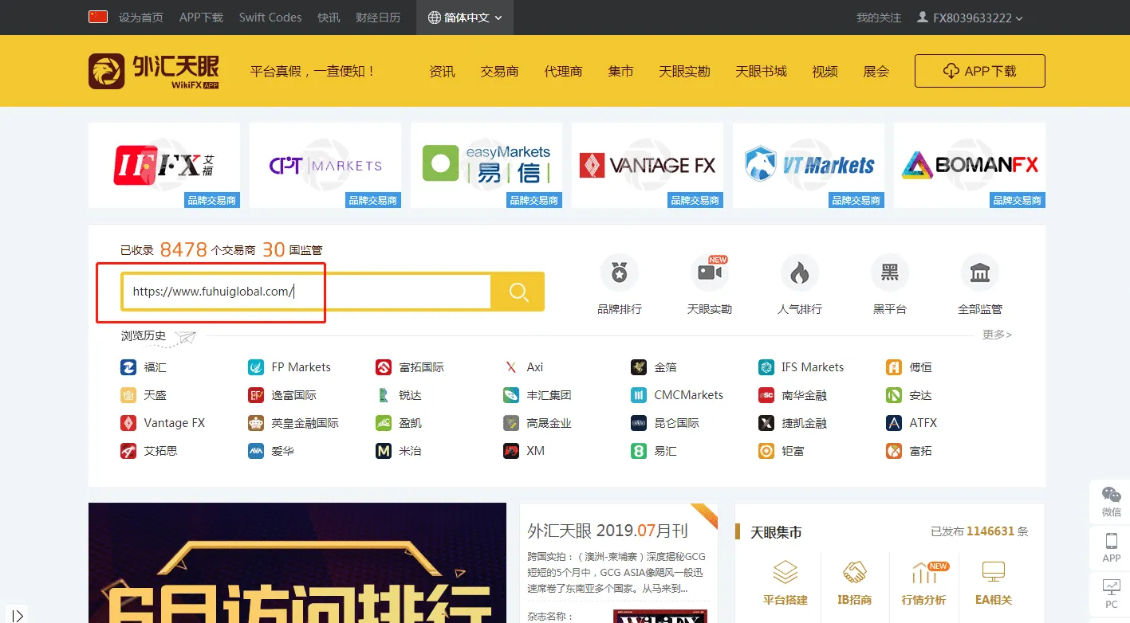This screenshot has height=623, width=1130.
Task: Open the 外汇天眼 2019.07月刊 title
Action: [607, 531]
